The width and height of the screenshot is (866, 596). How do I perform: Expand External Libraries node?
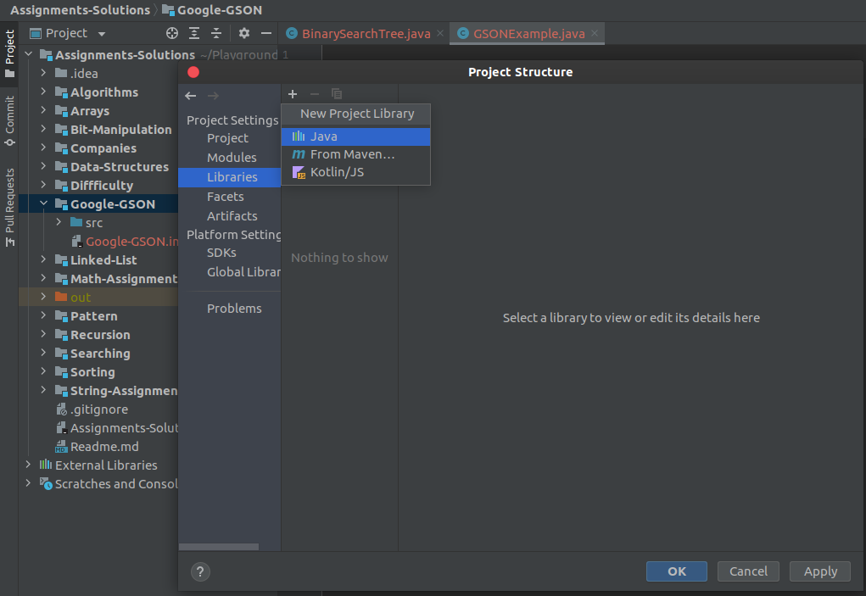point(28,465)
